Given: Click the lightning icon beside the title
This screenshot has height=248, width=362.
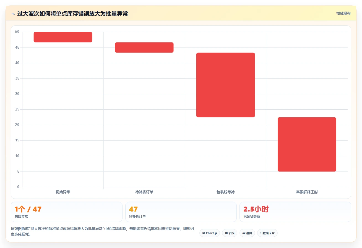Looking at the screenshot, I should [13, 14].
